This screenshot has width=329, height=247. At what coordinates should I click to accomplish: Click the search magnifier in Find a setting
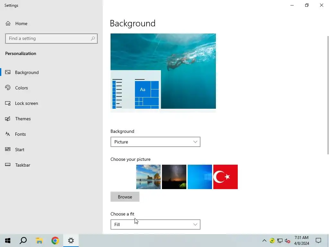[x=93, y=39]
